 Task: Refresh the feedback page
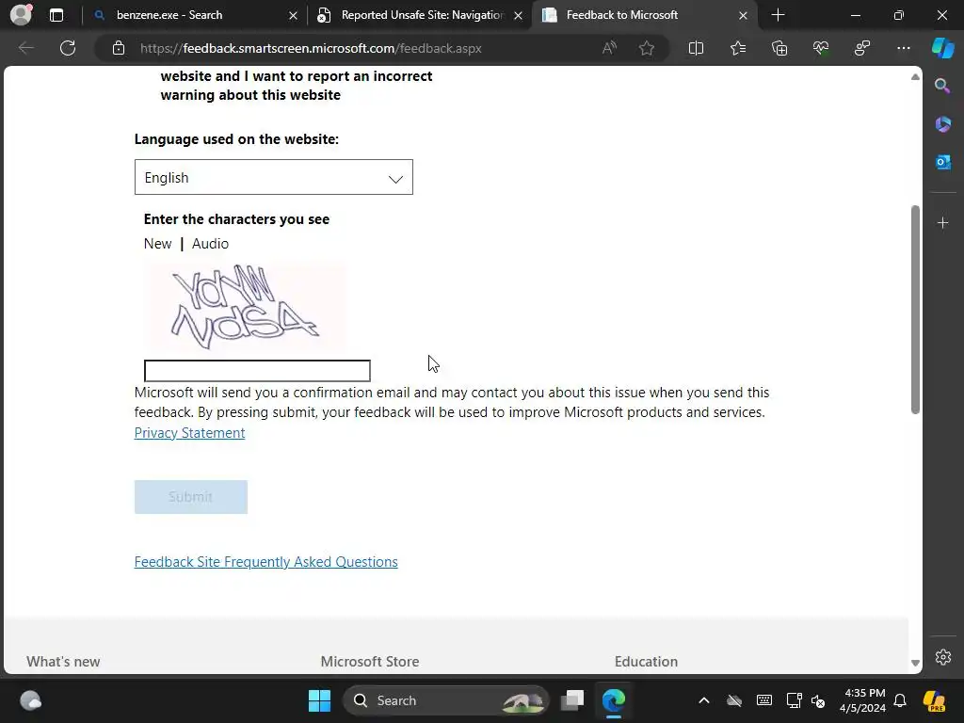(68, 48)
